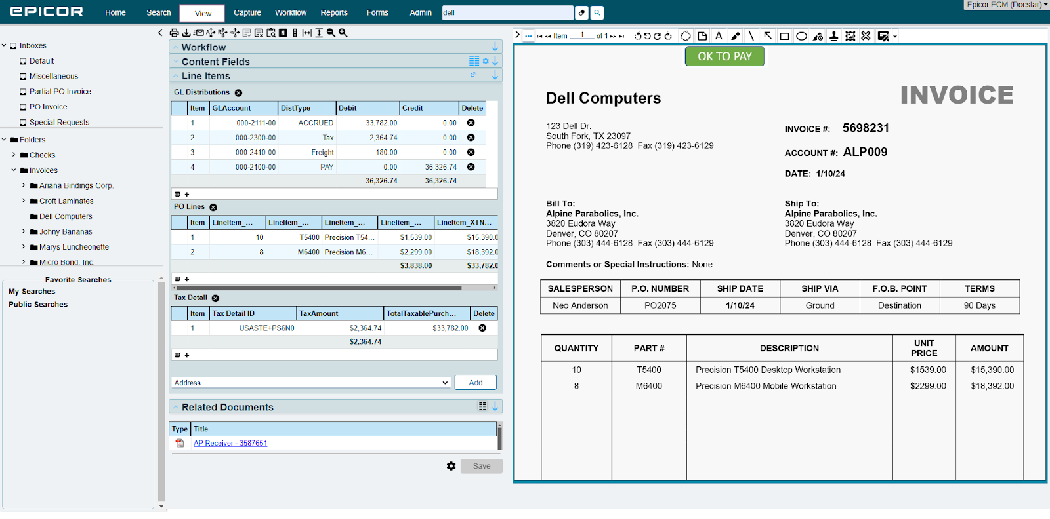This screenshot has width=1050, height=519.
Task: Open the Reports menu
Action: pyautogui.click(x=334, y=12)
